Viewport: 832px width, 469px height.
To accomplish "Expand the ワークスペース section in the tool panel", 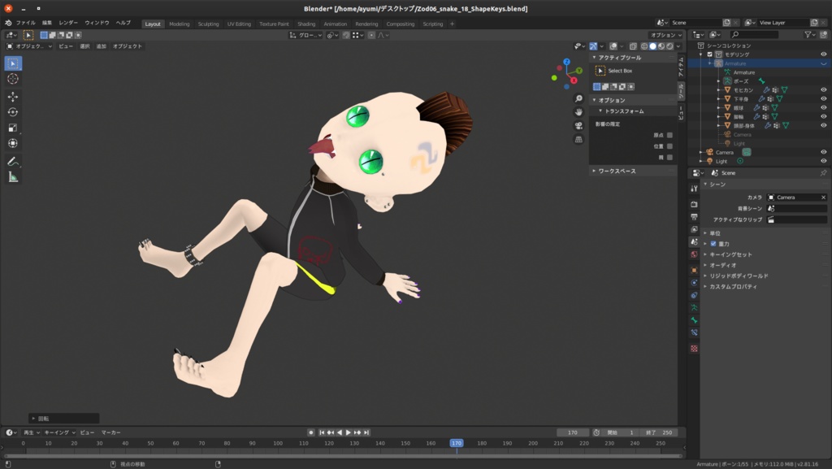I will pos(615,171).
